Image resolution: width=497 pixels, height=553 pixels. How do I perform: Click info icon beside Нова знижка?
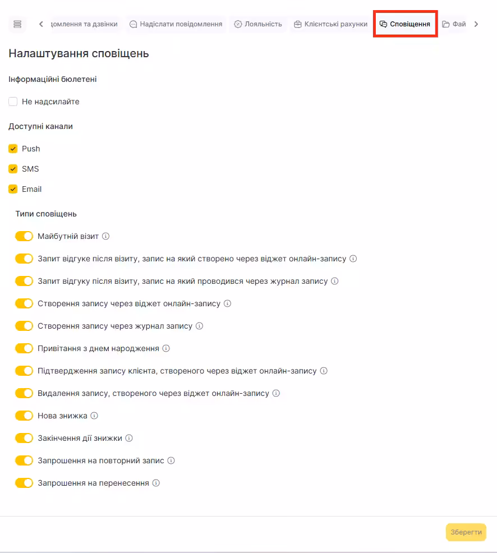click(94, 416)
